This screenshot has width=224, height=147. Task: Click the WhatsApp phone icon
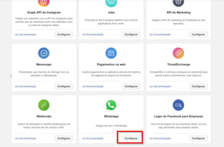tap(111, 105)
